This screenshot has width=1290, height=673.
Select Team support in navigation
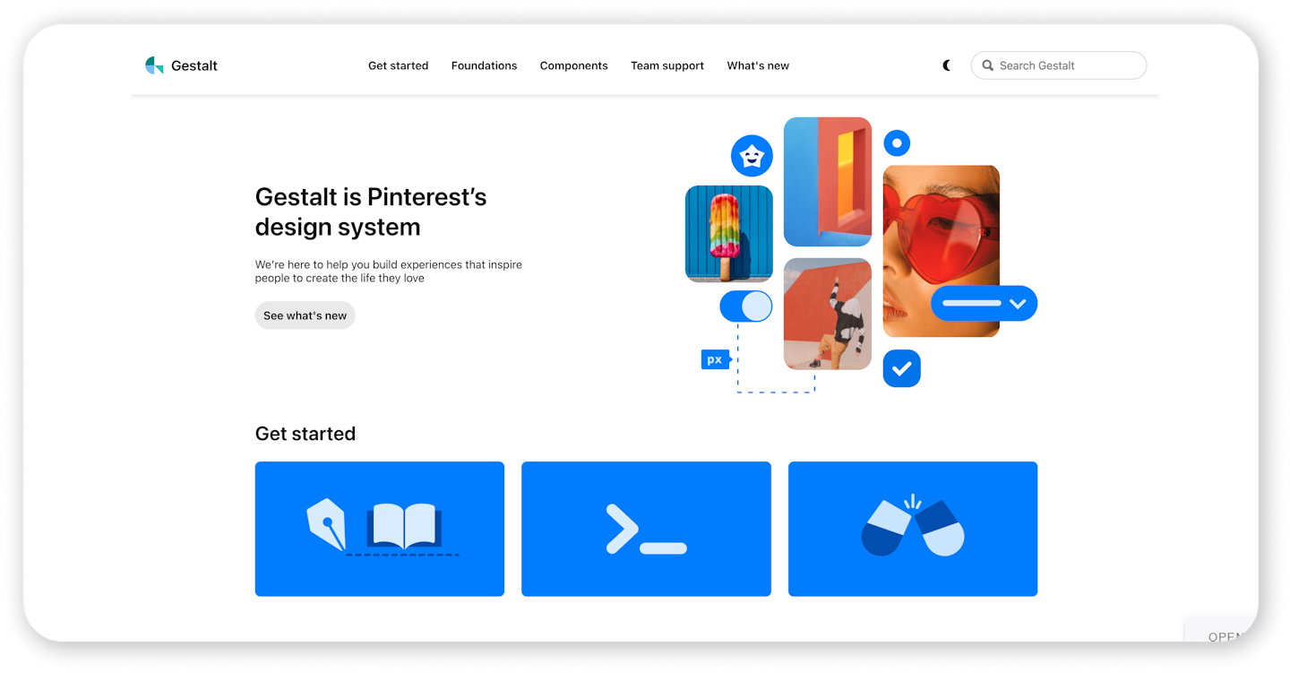coord(666,65)
